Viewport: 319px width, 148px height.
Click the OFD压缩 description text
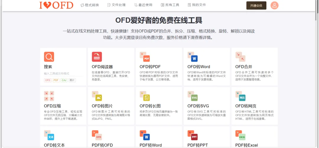click(x=63, y=115)
